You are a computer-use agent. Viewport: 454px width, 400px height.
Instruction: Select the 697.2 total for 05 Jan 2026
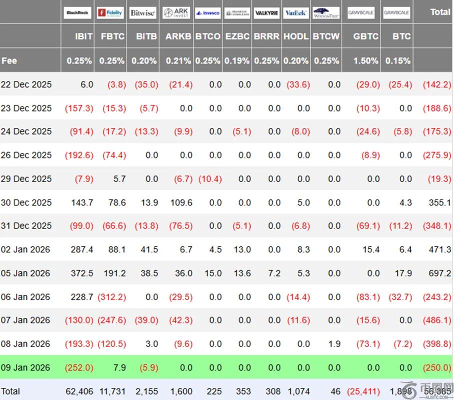point(439,273)
